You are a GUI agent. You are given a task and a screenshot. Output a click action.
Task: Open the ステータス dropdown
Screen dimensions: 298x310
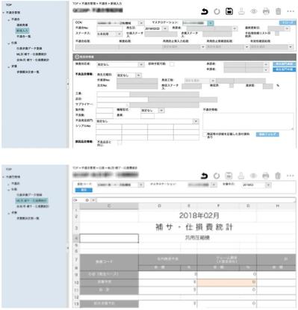[x=119, y=34]
